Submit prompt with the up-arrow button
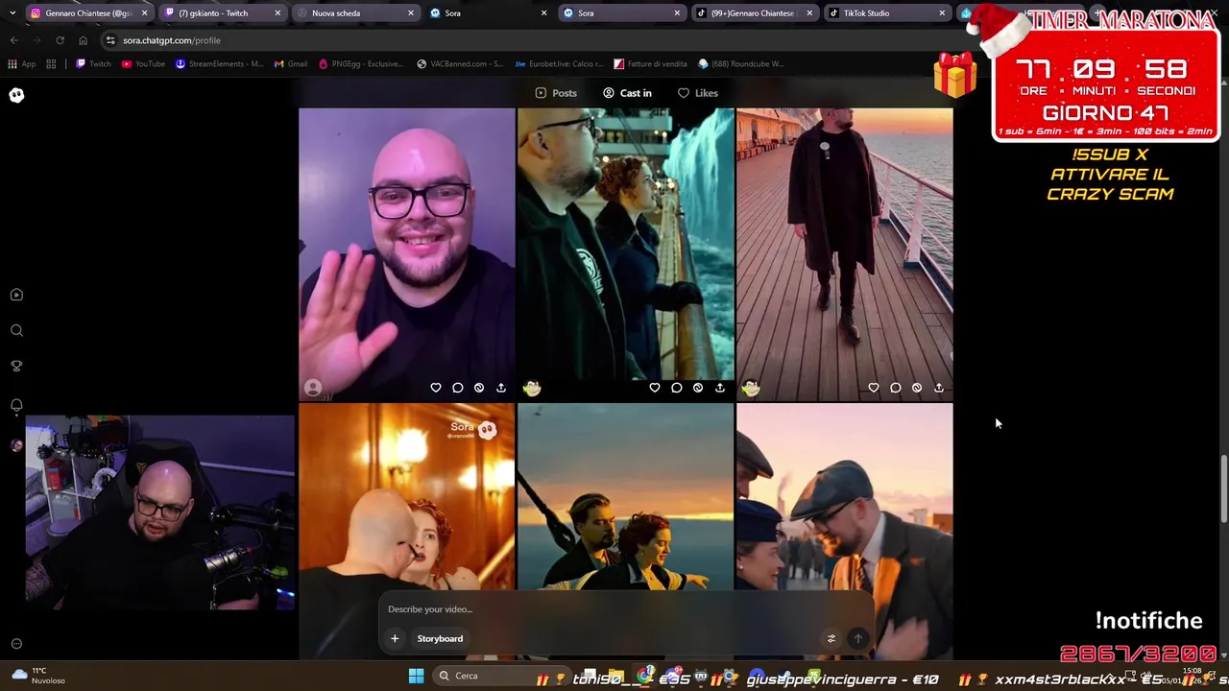This screenshot has width=1229, height=691. (858, 638)
